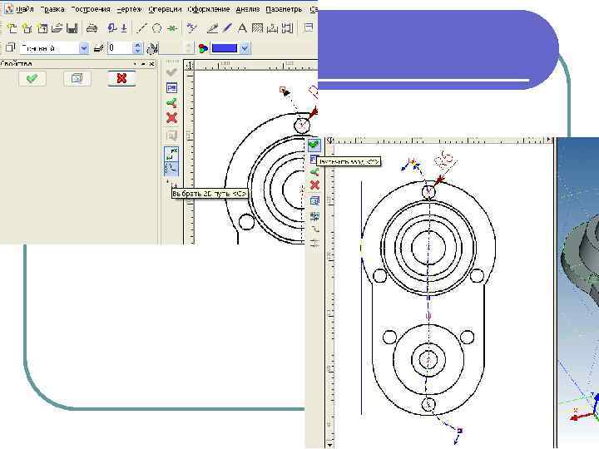Screen dimensions: 599x449
Task: Select the green node tool icon
Action: (173, 28)
